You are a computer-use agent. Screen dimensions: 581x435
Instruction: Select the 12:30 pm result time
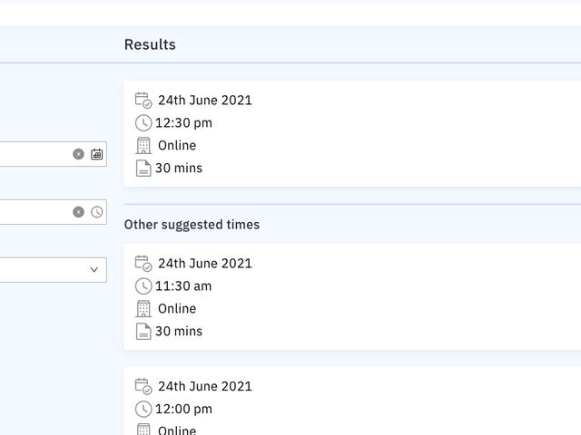coord(184,123)
